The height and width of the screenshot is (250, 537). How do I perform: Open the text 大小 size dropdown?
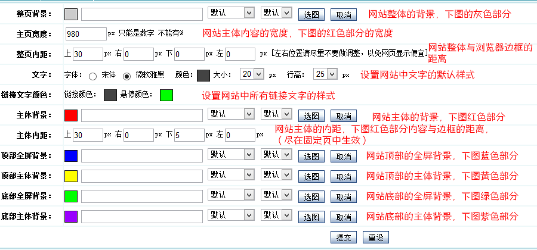click(251, 74)
